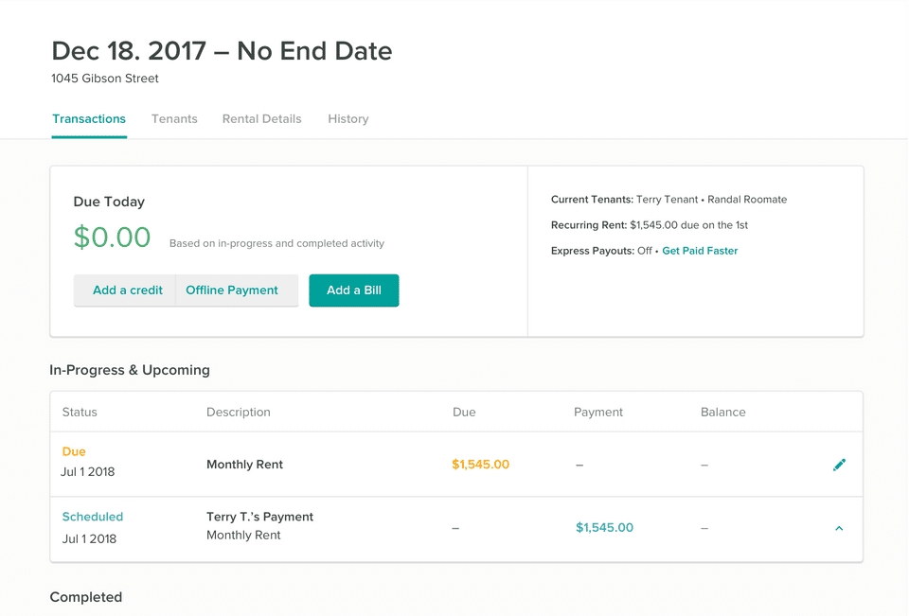Click the $1,545.00 due amount
This screenshot has width=909, height=616.
(480, 465)
